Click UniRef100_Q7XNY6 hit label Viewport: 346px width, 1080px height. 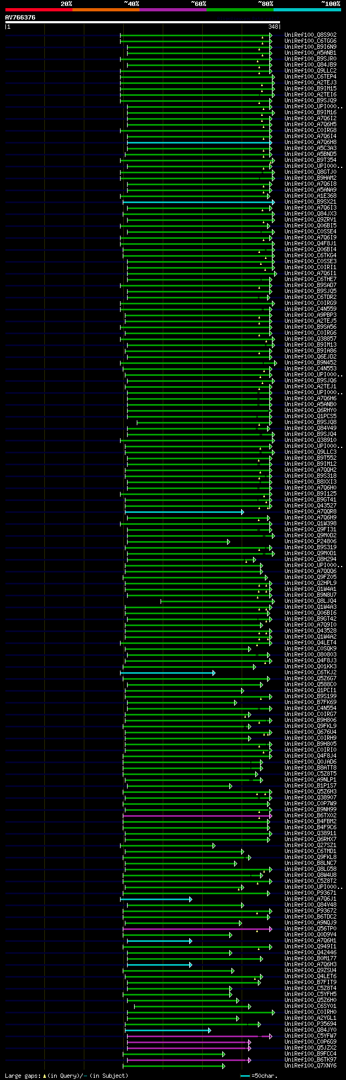coord(310,1065)
